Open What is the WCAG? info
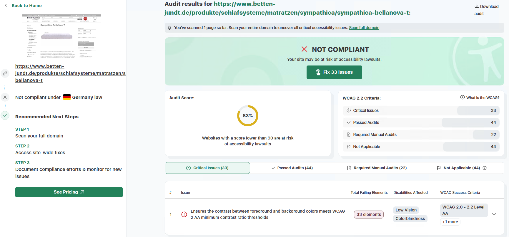 point(480,98)
